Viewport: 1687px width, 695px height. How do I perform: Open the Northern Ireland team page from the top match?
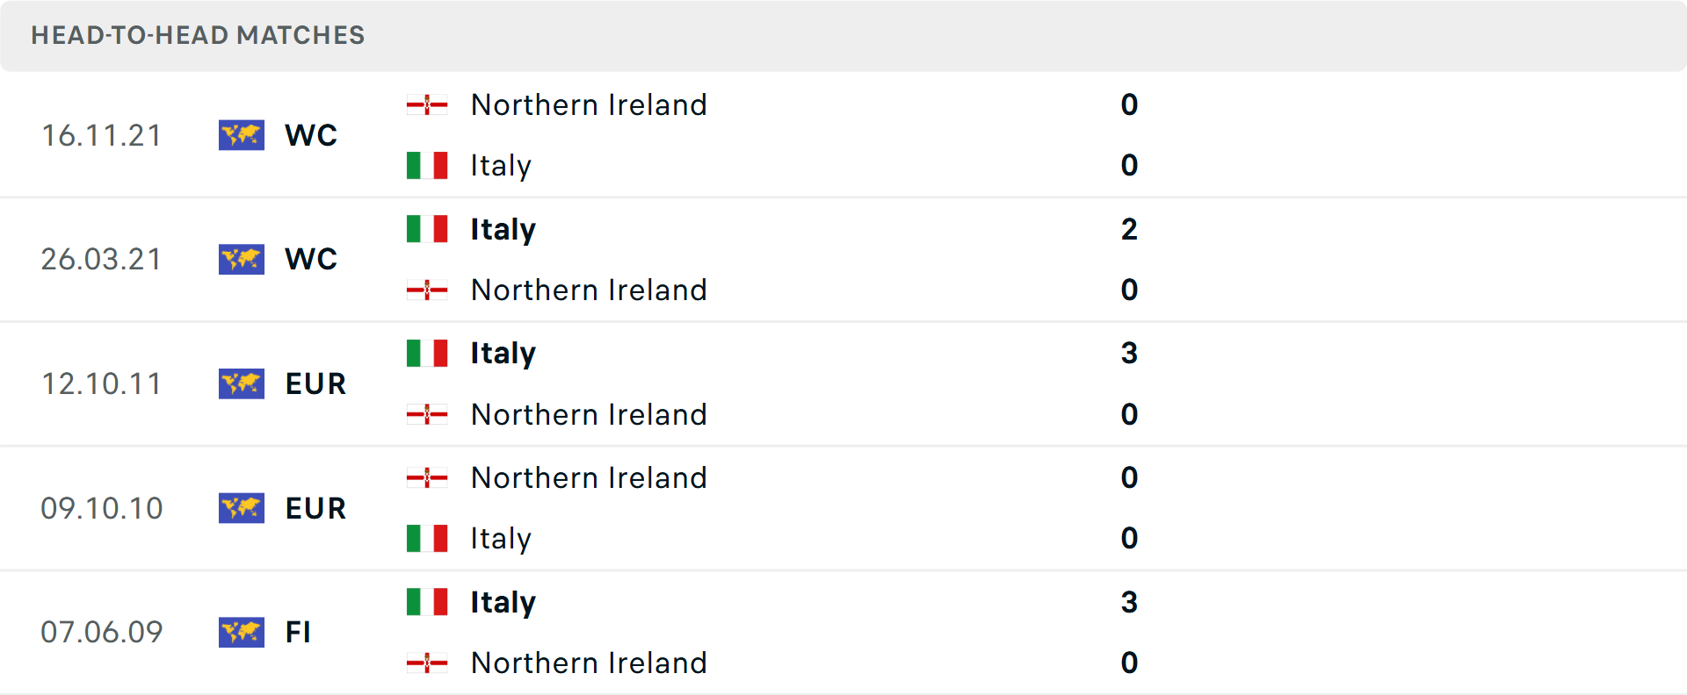[589, 104]
